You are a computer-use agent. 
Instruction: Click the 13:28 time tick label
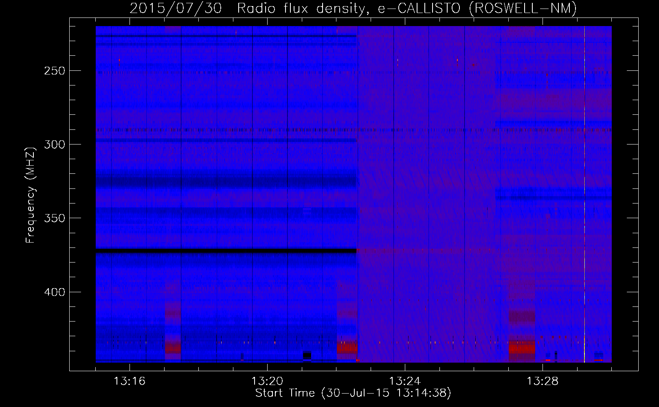point(543,381)
